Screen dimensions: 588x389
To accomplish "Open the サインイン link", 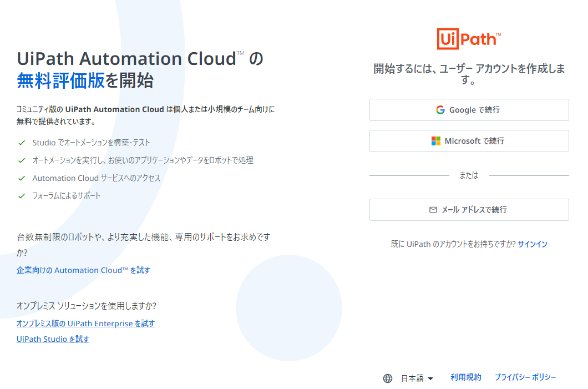I will [x=533, y=244].
